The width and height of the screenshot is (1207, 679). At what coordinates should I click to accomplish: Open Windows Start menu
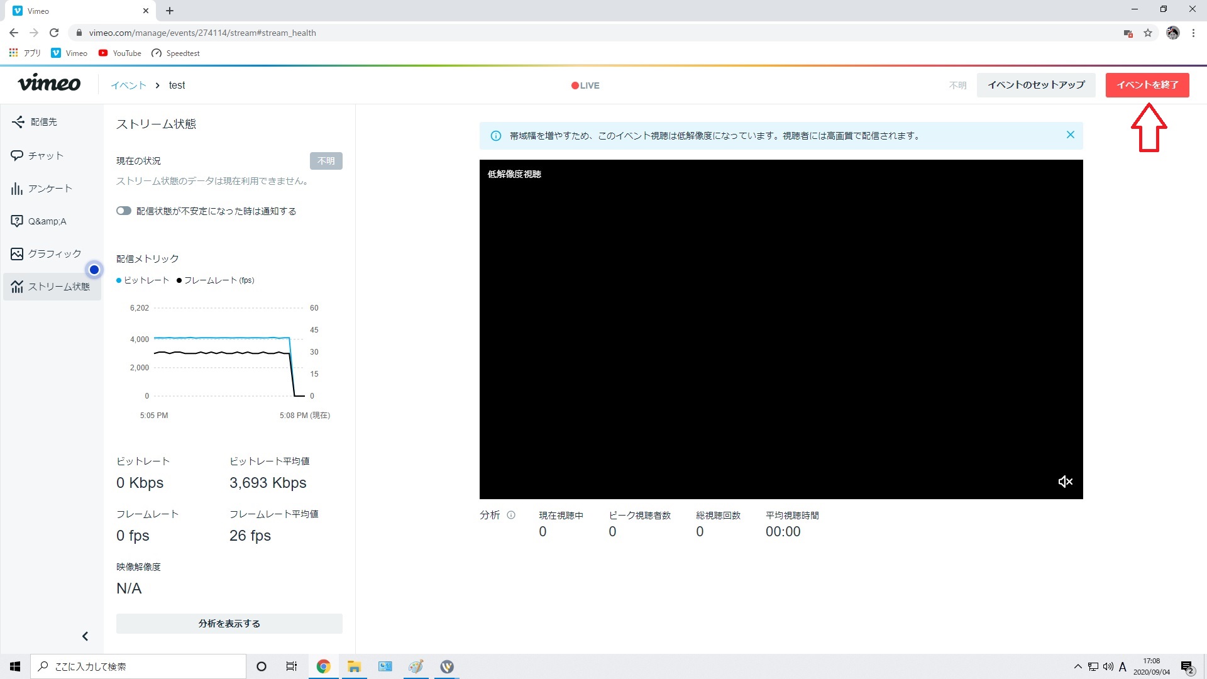pos(15,666)
